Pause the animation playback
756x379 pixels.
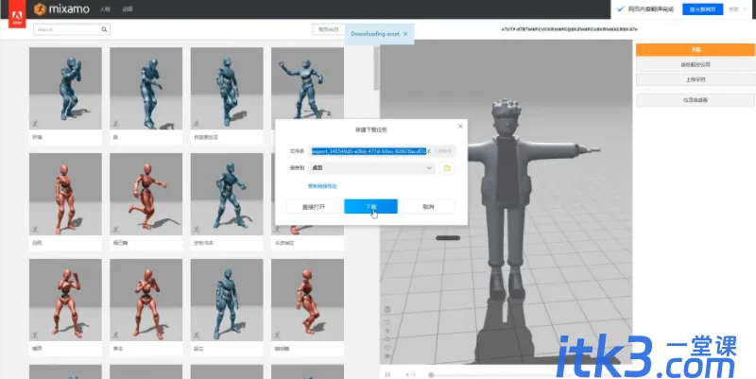click(x=388, y=374)
